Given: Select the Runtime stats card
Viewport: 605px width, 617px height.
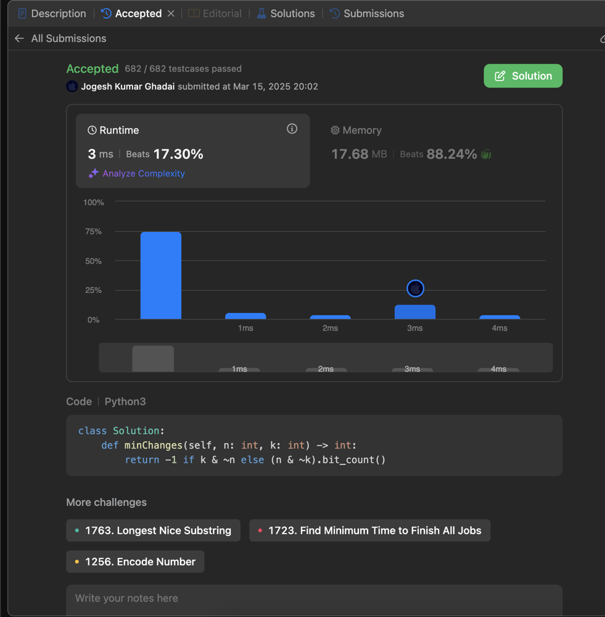Looking at the screenshot, I should 193,151.
